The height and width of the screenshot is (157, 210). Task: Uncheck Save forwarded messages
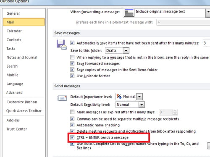(72, 63)
